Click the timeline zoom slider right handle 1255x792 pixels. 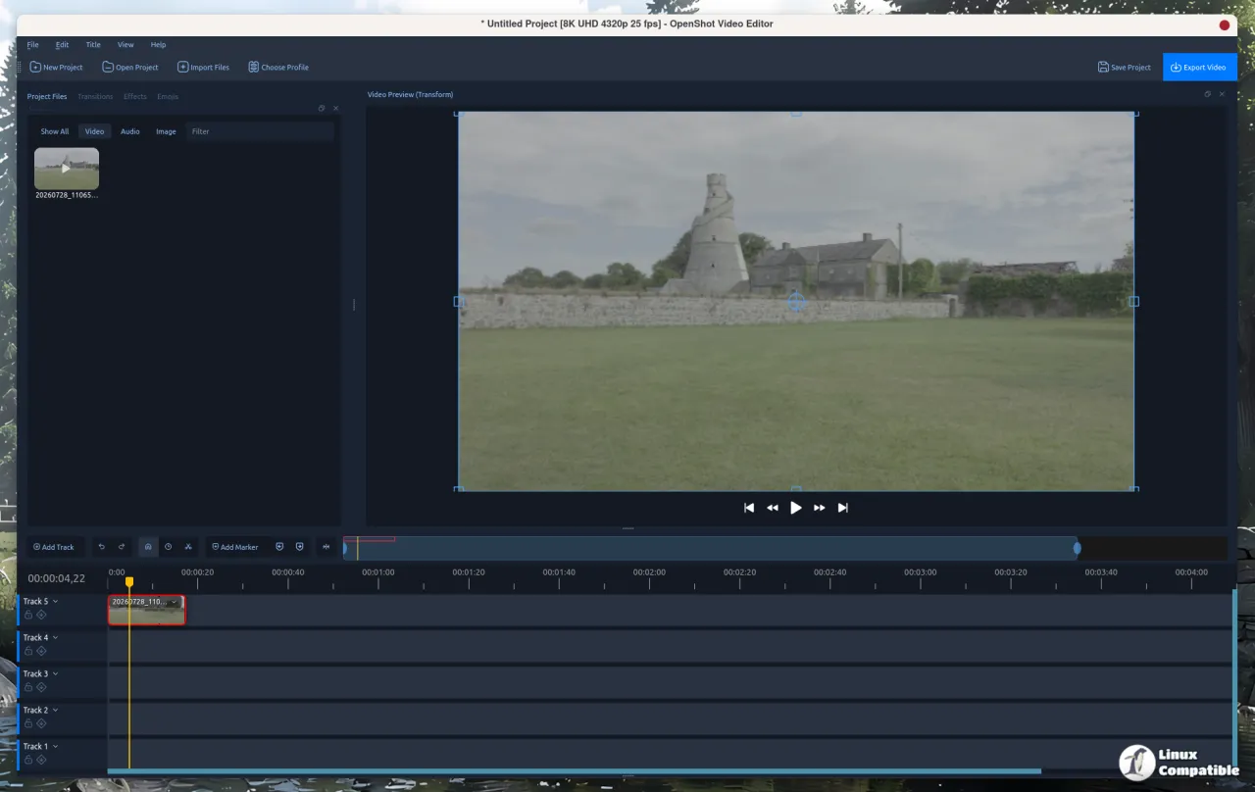pyautogui.click(x=1077, y=548)
